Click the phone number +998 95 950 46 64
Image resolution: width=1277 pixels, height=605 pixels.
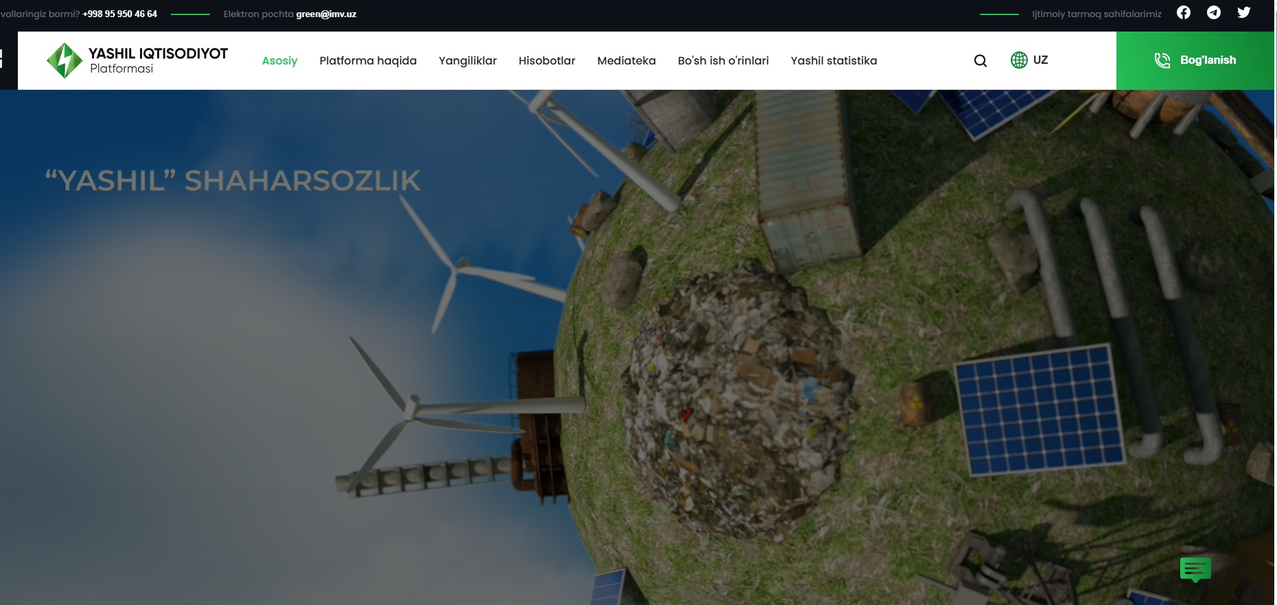120,14
